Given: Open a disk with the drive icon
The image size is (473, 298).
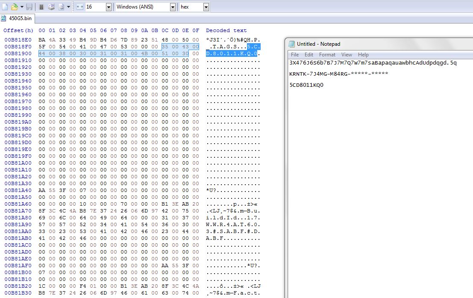Looking at the screenshot, I should click(x=51, y=7).
